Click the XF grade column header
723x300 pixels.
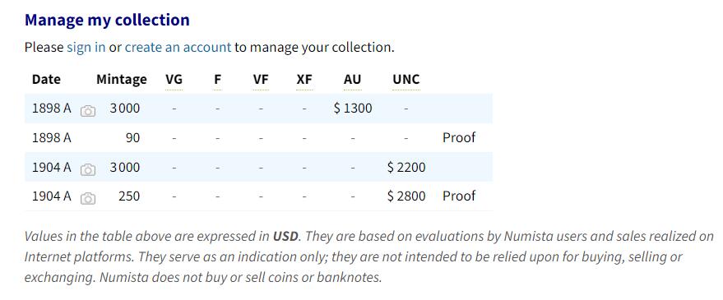(x=304, y=79)
